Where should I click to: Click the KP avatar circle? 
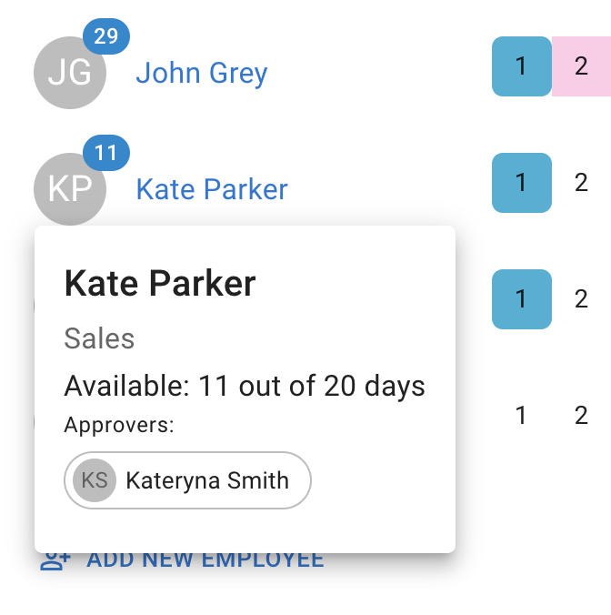coord(70,189)
